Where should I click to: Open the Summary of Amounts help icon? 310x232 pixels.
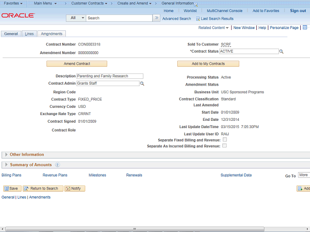click(x=57, y=165)
